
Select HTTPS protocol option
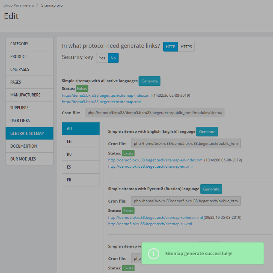click(186, 47)
